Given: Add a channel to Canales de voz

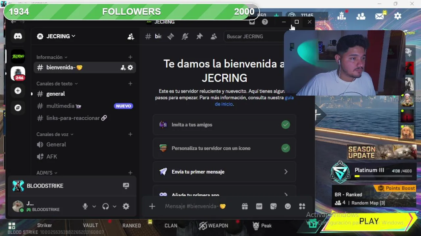Looking at the screenshot, I should point(130,134).
